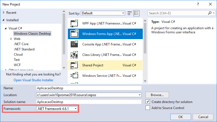
Task: Click category tree scroll up arrow
Action: (64, 11)
